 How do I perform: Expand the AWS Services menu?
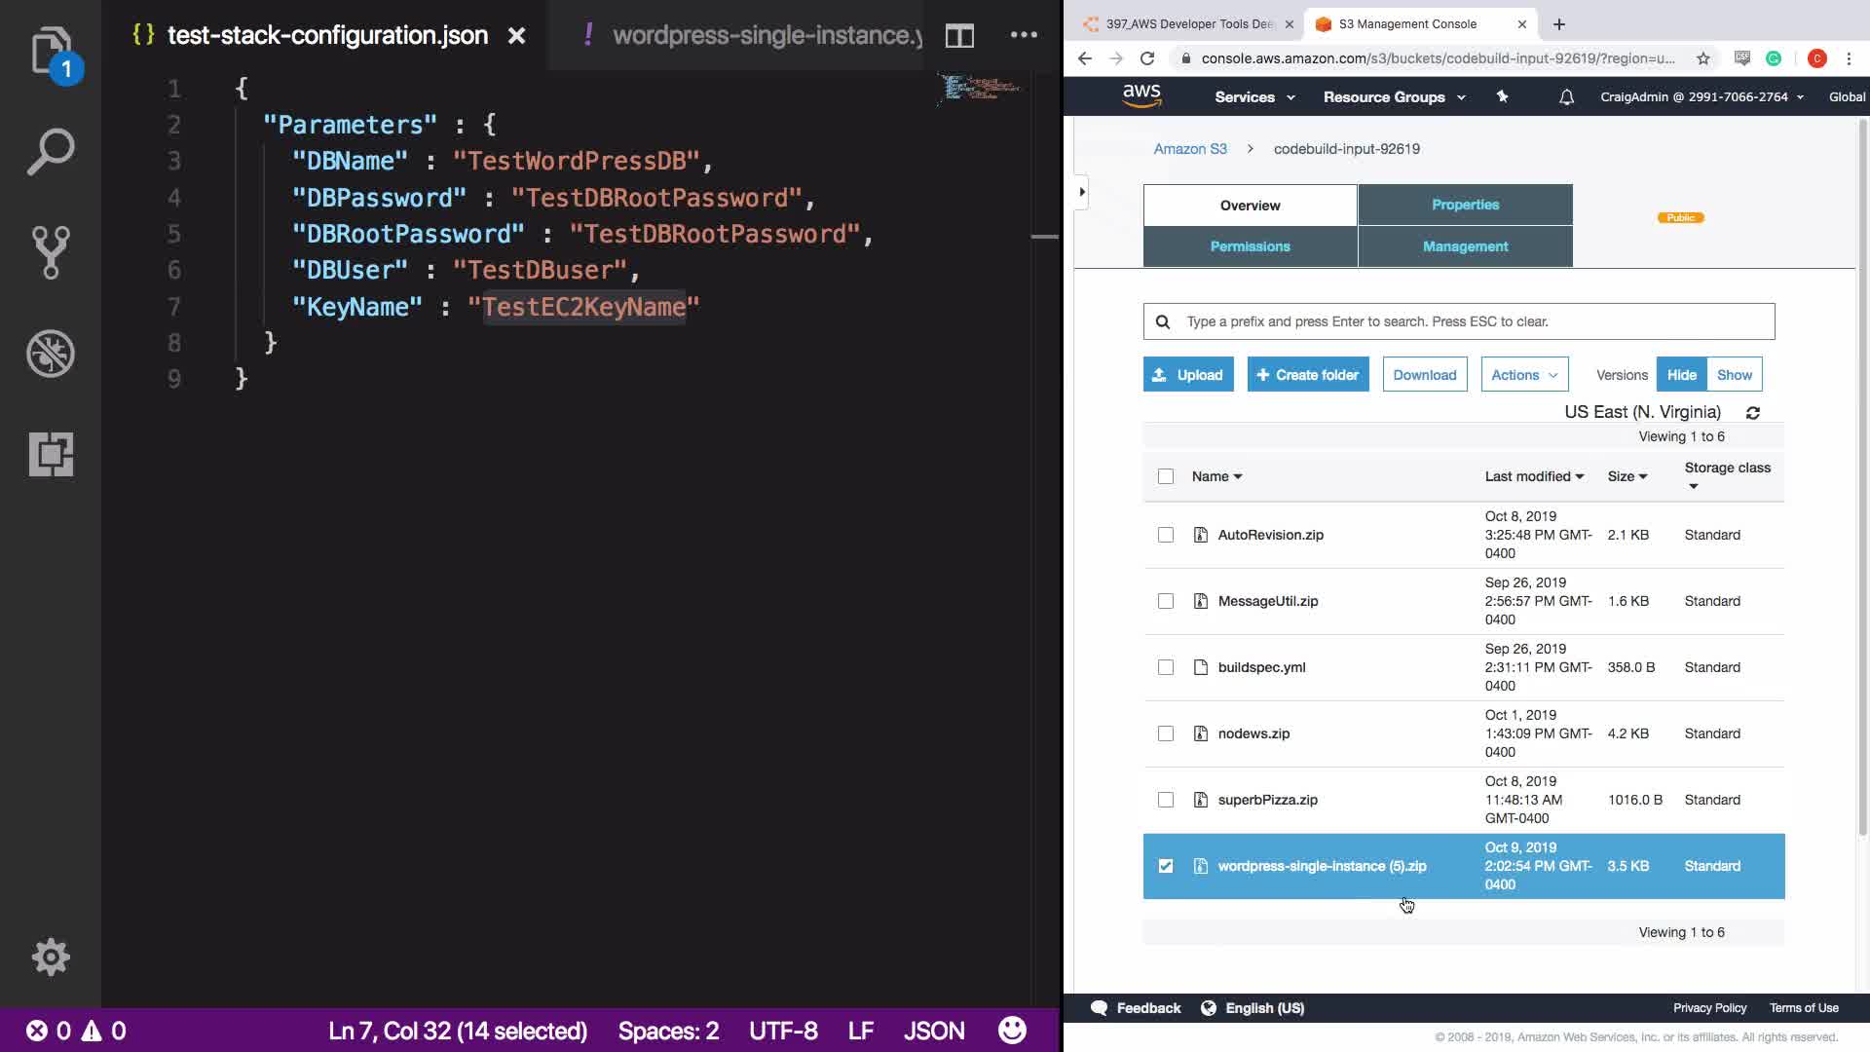click(x=1253, y=97)
